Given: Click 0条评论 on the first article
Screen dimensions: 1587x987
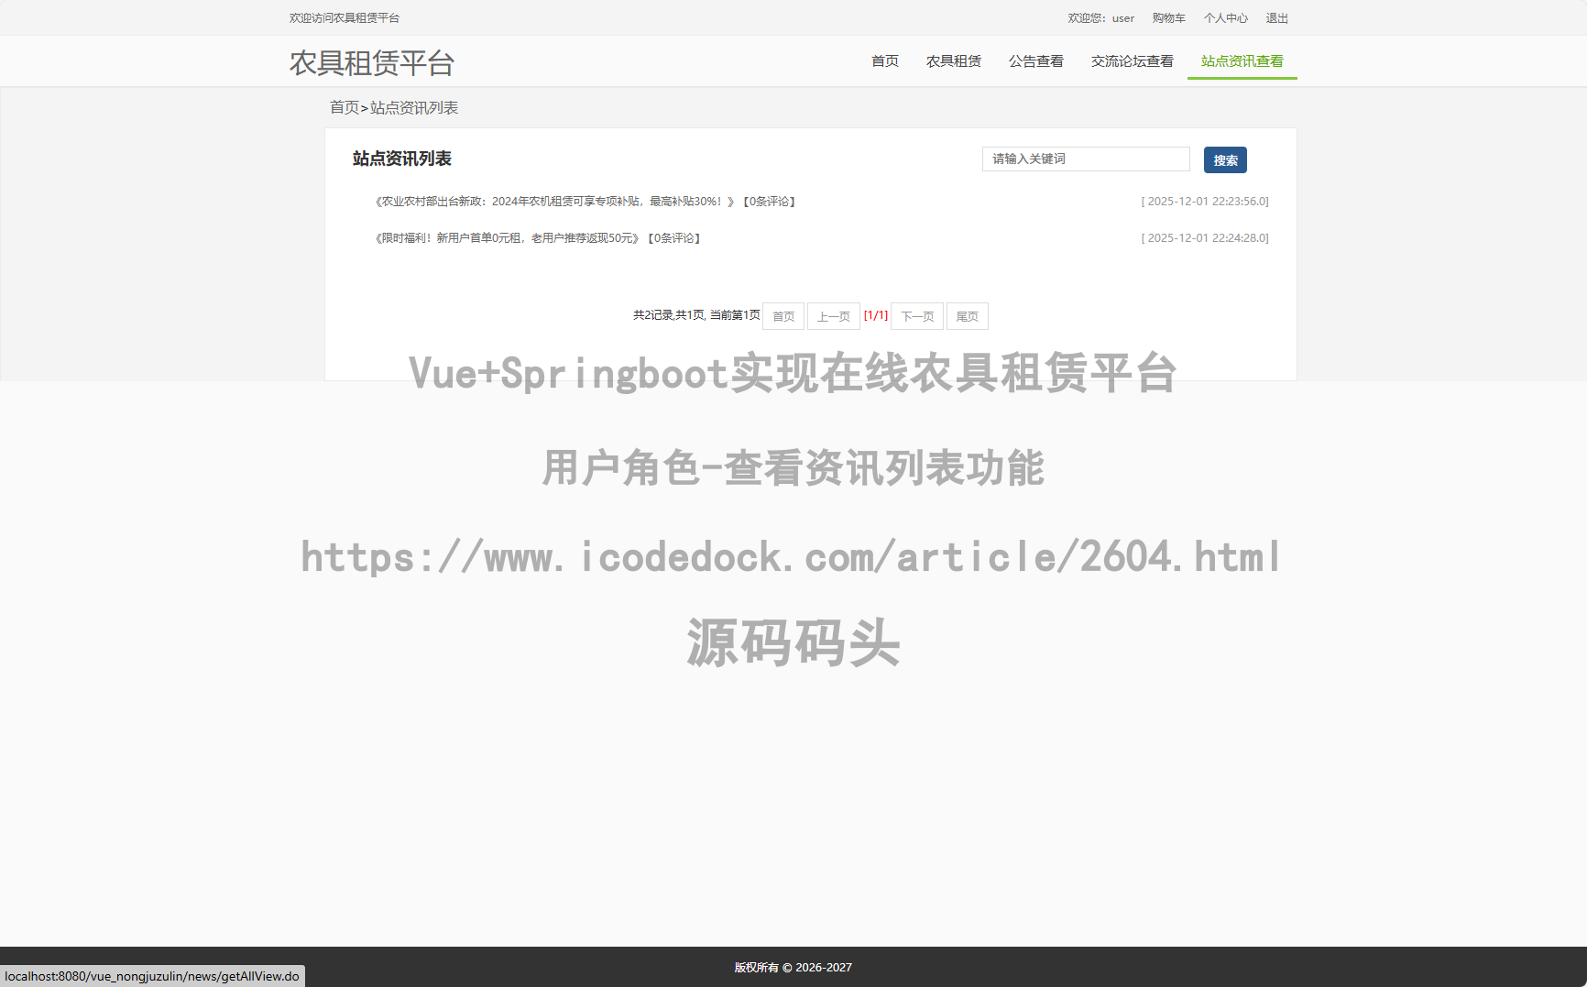Looking at the screenshot, I should [x=770, y=201].
